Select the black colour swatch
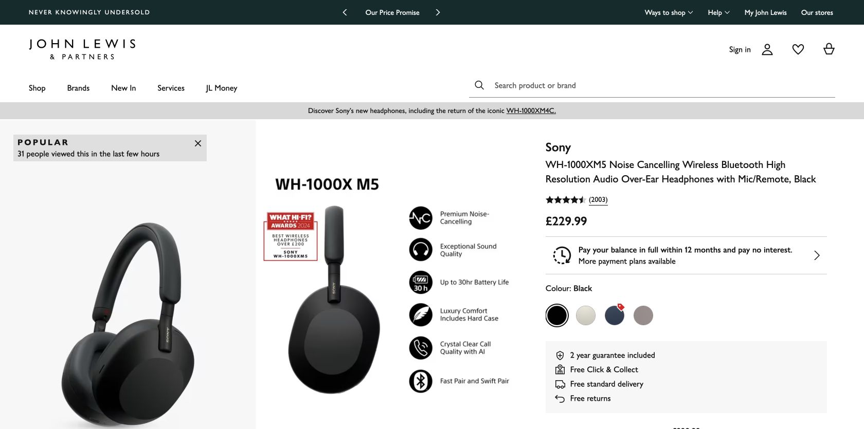864x429 pixels. click(557, 315)
